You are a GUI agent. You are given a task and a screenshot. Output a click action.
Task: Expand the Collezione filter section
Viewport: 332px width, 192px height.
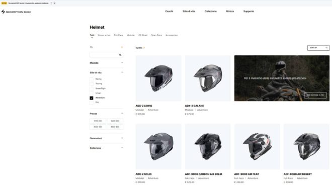click(106, 148)
